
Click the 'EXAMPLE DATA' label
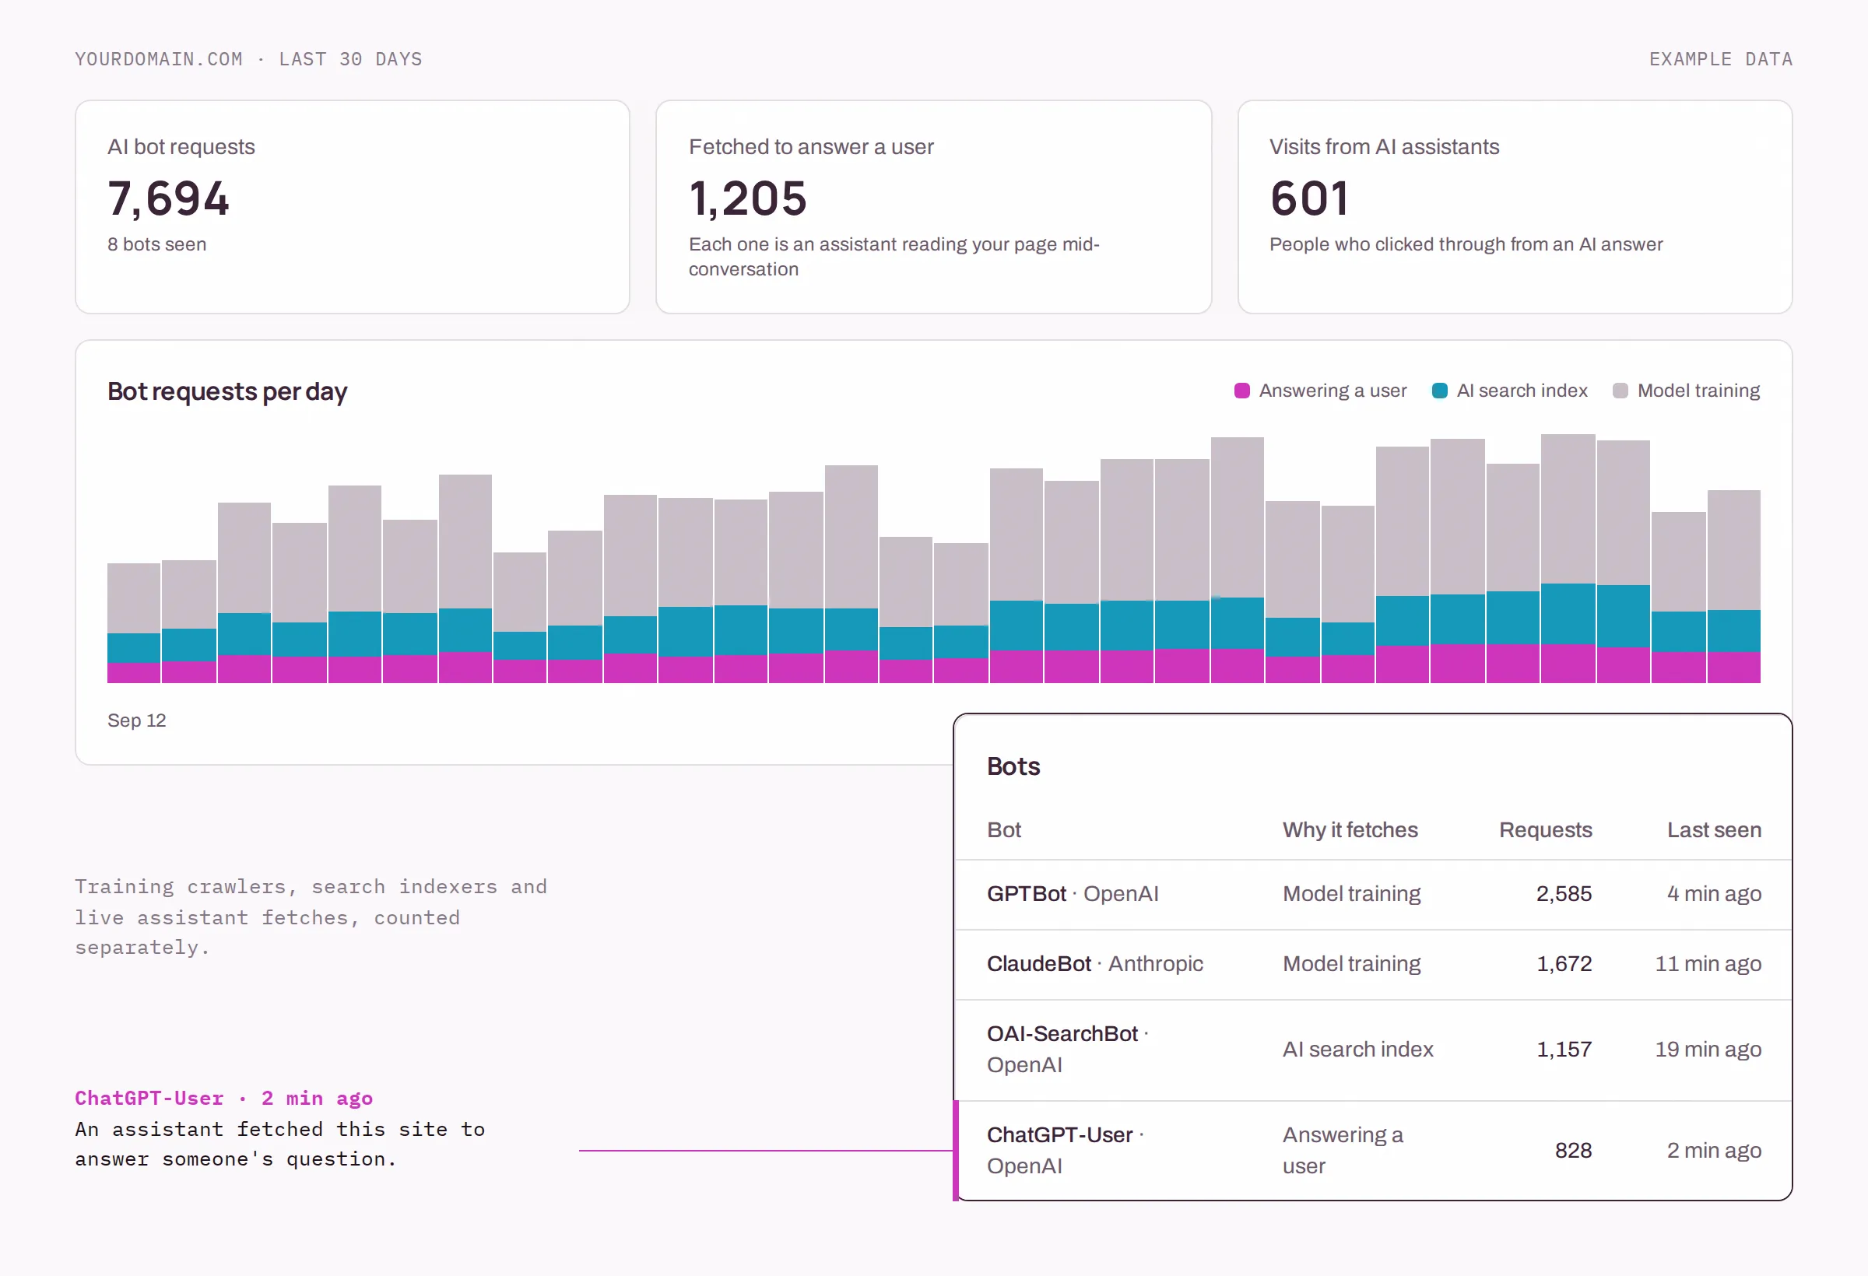pyautogui.click(x=1721, y=59)
